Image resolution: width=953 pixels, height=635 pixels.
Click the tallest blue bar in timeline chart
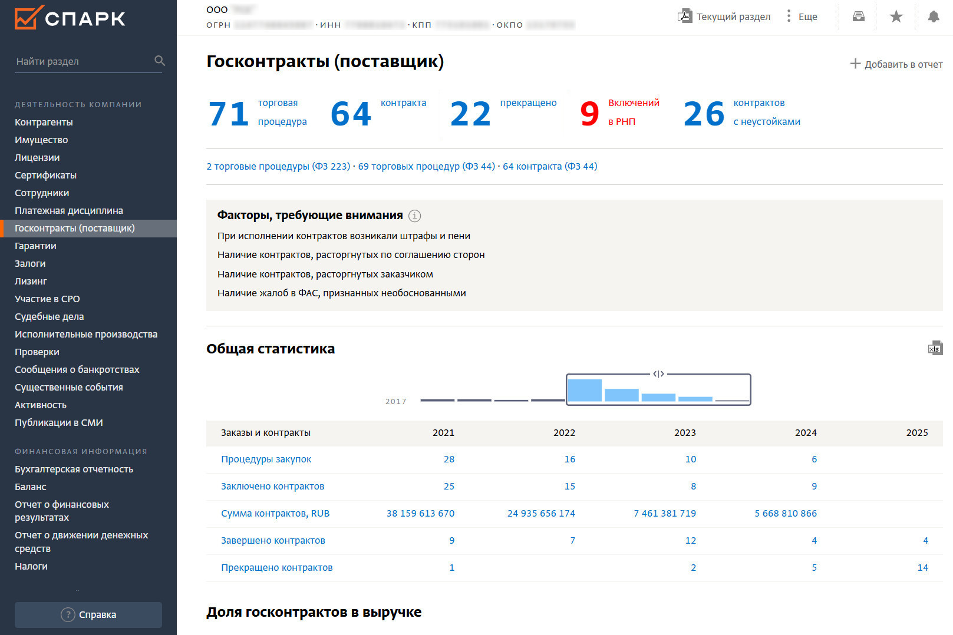[x=584, y=391]
